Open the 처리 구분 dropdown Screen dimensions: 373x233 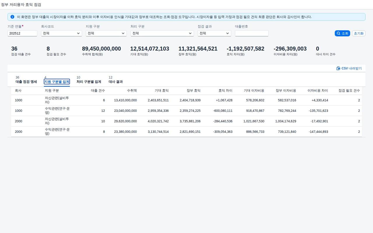coord(162,33)
